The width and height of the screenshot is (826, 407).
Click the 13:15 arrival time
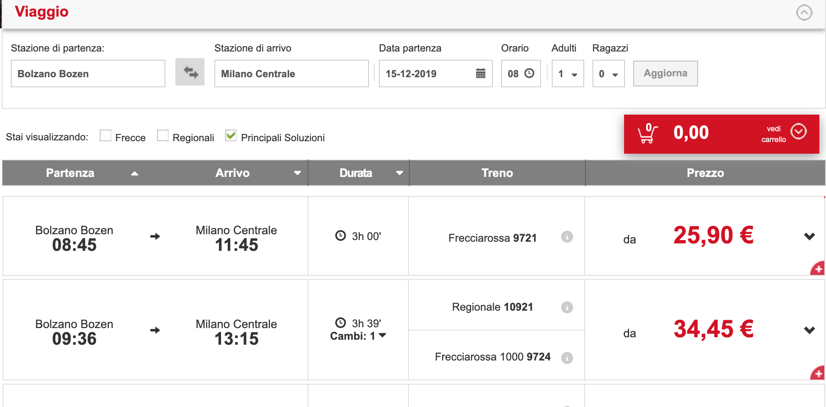(236, 339)
